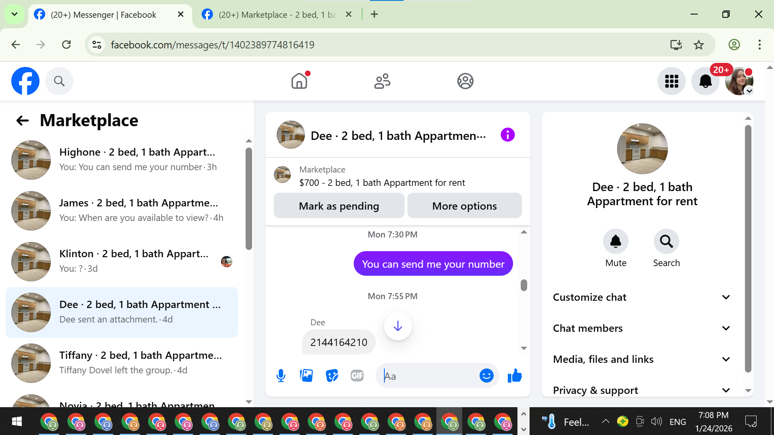Click the message thread scrollbar thumb

click(x=524, y=285)
